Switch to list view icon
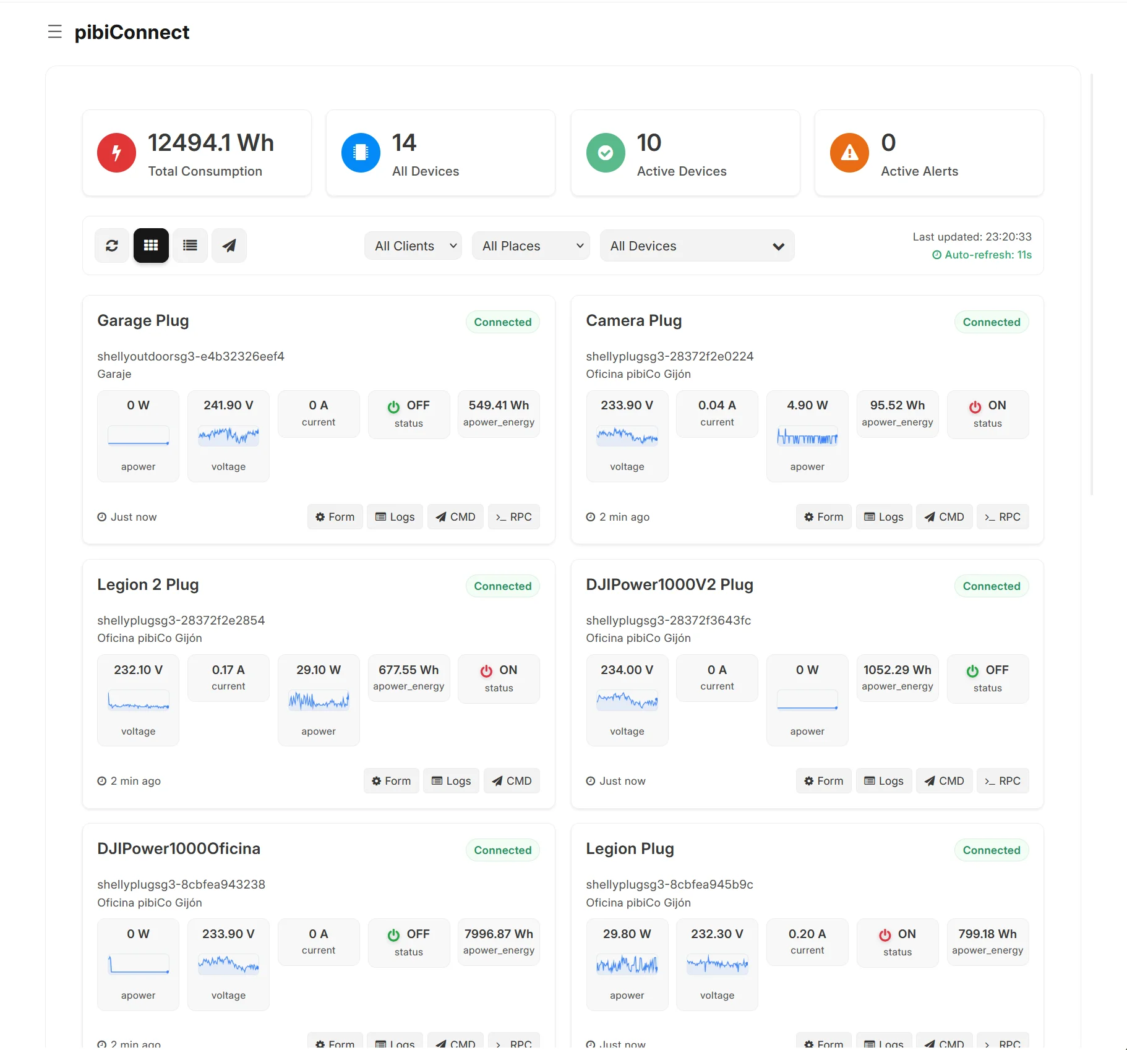 [x=190, y=245]
